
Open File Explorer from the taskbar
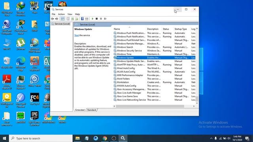point(77,138)
